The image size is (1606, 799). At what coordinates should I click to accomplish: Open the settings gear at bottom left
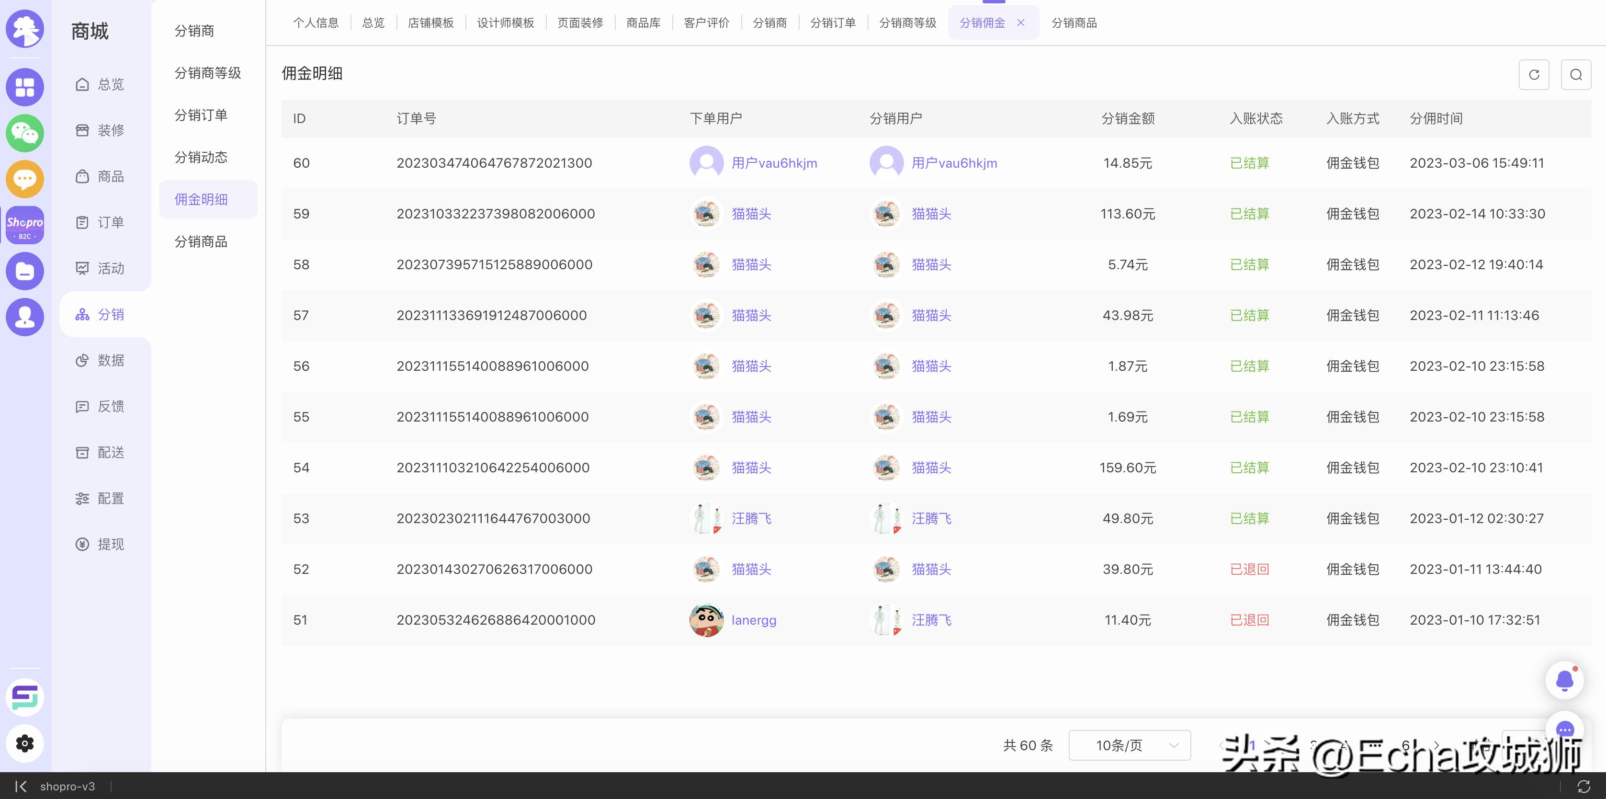point(25,743)
